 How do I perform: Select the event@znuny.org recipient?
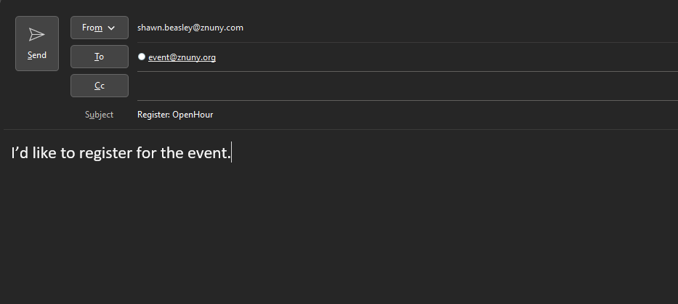pos(182,57)
